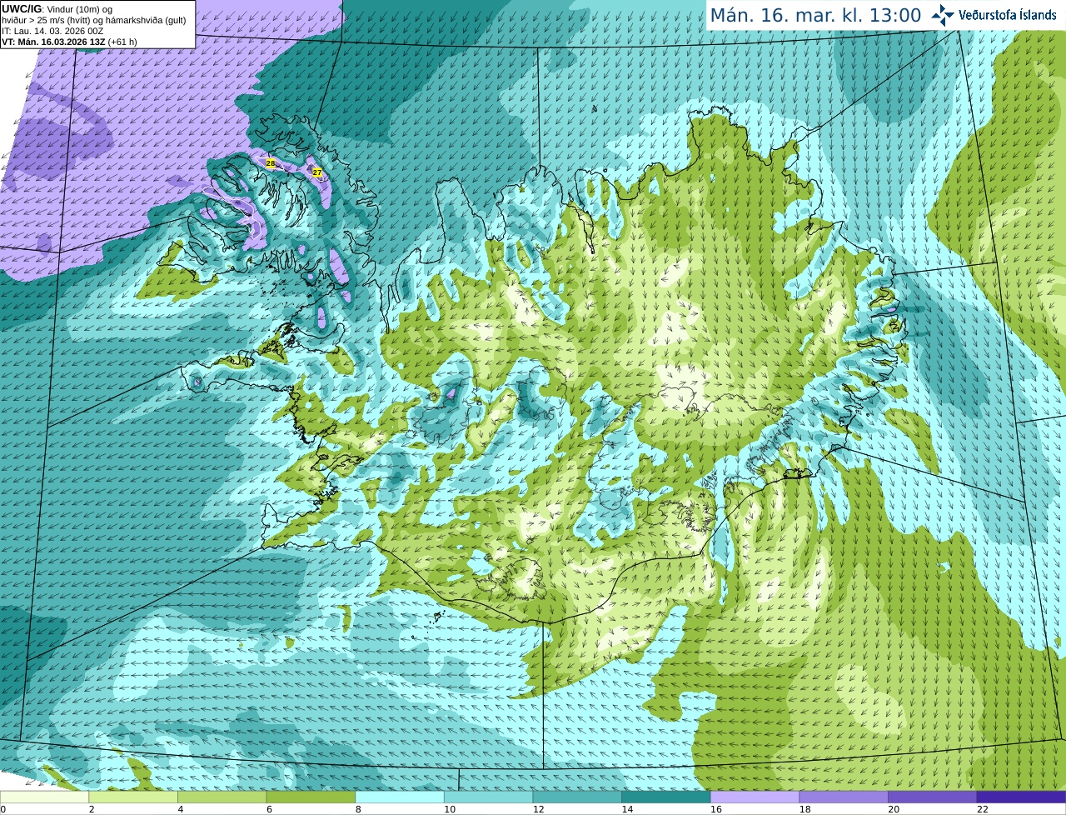Click the legend scale number 0
This screenshot has height=815, width=1066.
pos(2,809)
